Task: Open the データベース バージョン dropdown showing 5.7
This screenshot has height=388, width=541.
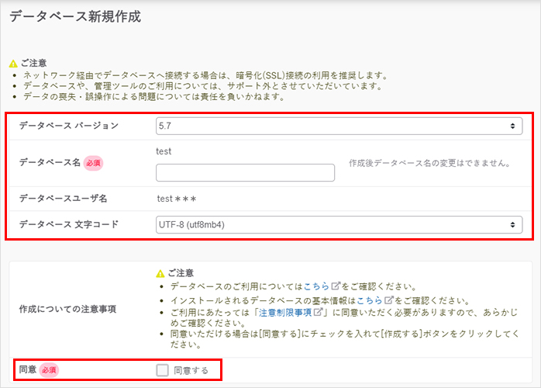Action: [339, 126]
